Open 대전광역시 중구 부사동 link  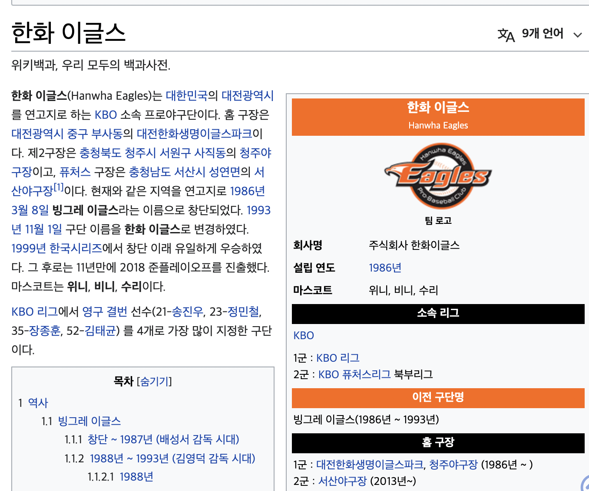pyautogui.click(x=67, y=134)
